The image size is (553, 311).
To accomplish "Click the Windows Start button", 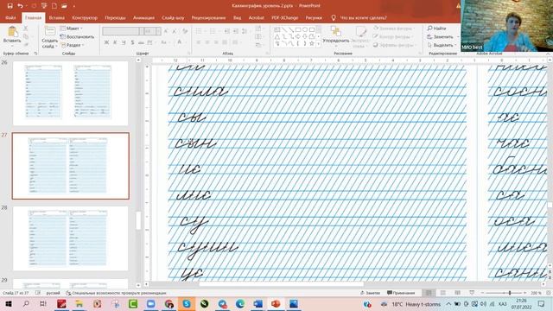I will tap(8, 303).
